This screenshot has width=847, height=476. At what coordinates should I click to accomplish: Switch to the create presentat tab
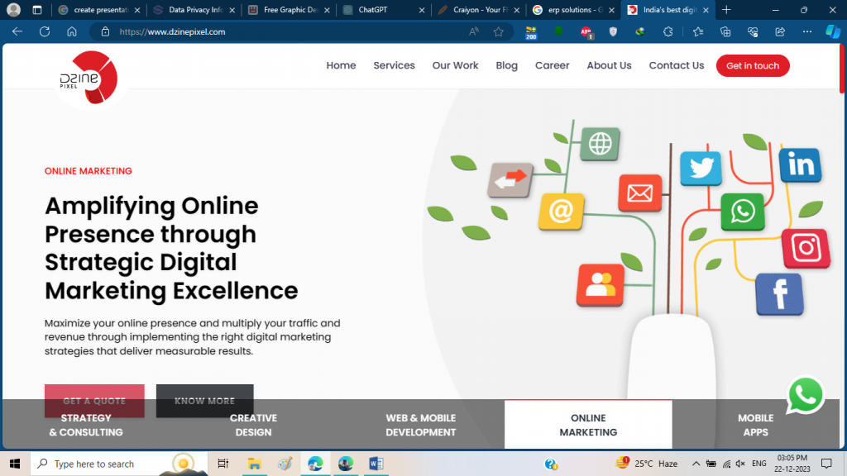point(99,10)
